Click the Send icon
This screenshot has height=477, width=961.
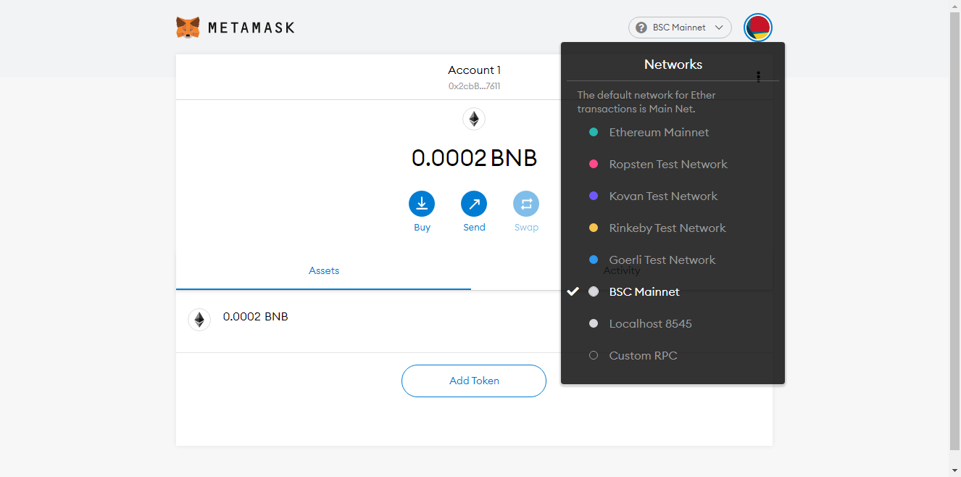tap(474, 204)
